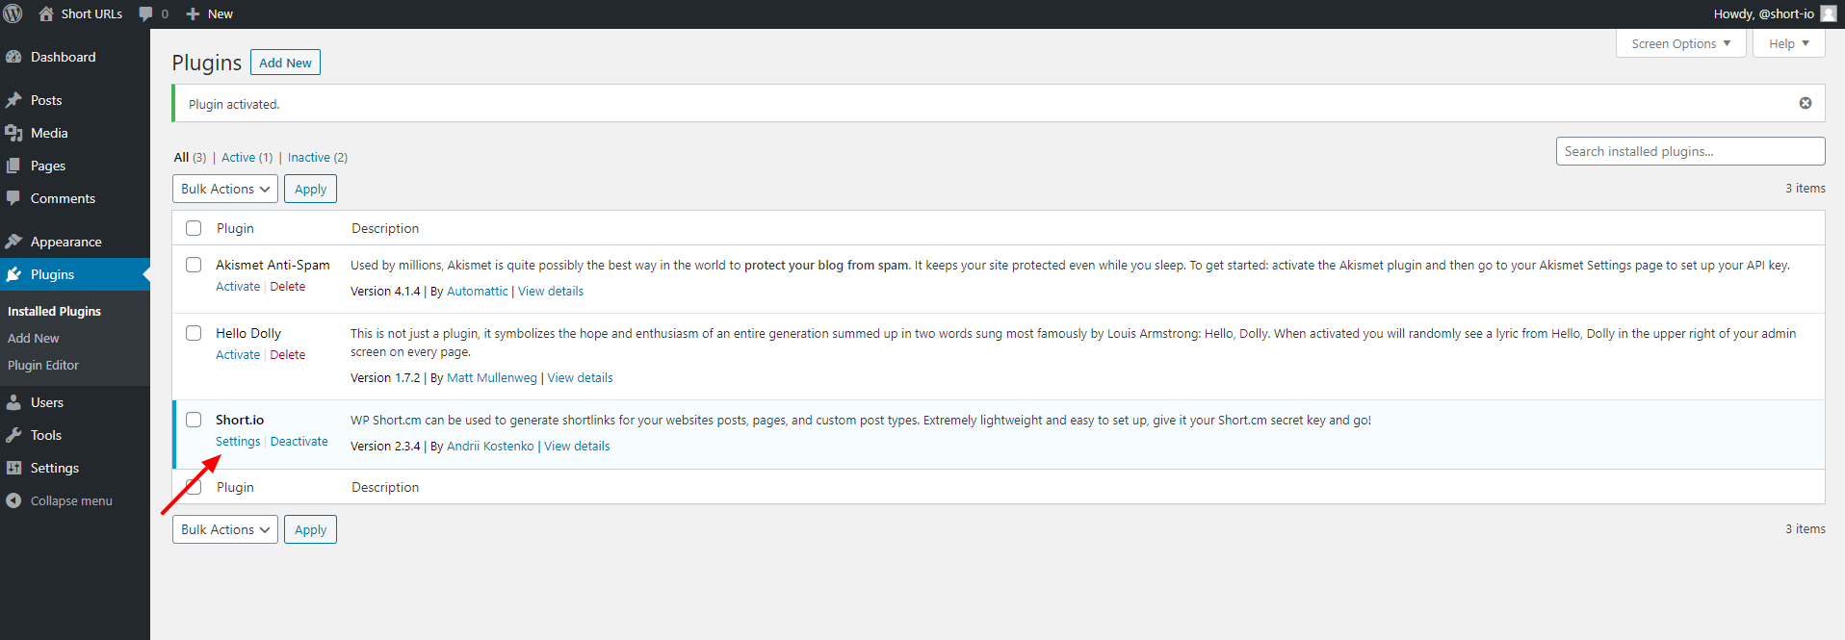Open the Plugins plug icon
1845x640 pixels.
(13, 274)
